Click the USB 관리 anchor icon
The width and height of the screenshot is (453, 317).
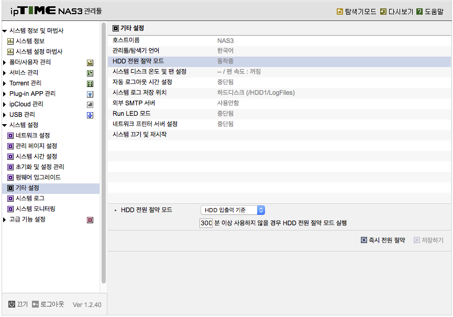pos(90,115)
